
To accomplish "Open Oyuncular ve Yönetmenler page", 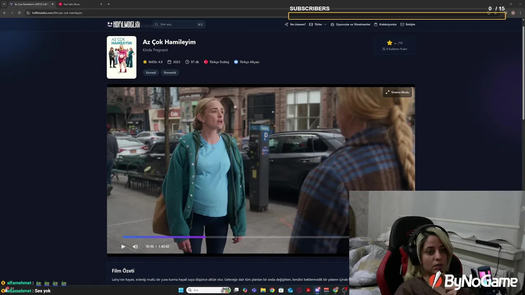I will coord(350,25).
